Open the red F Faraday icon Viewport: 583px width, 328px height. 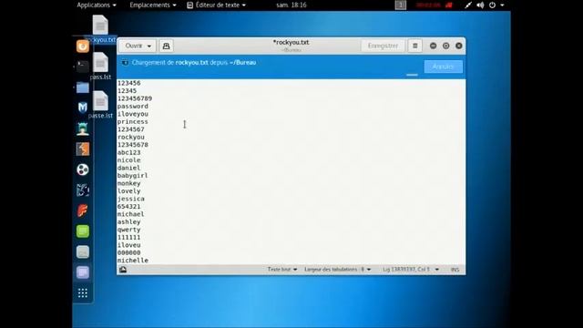[83, 210]
